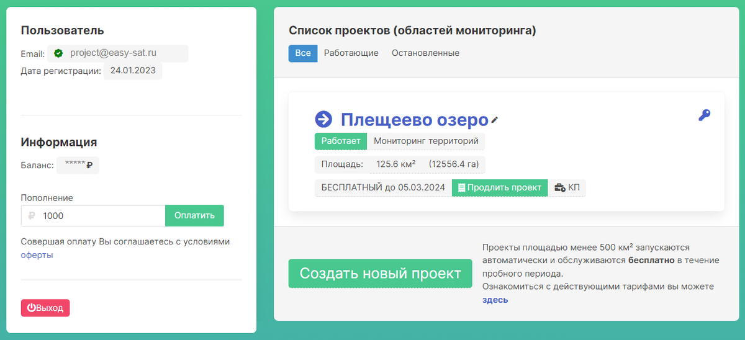Click БЕСПЛАТНЫЙ до 05.03.2024 label
Image resolution: width=745 pixels, height=340 pixels.
pos(383,187)
